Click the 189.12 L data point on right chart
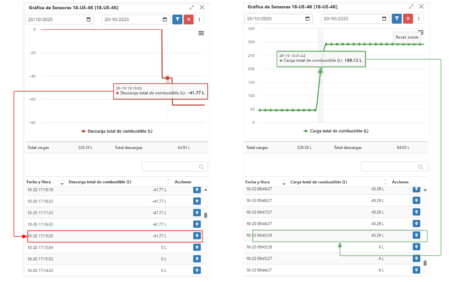Screen dimensions: 449x282 (320, 72)
